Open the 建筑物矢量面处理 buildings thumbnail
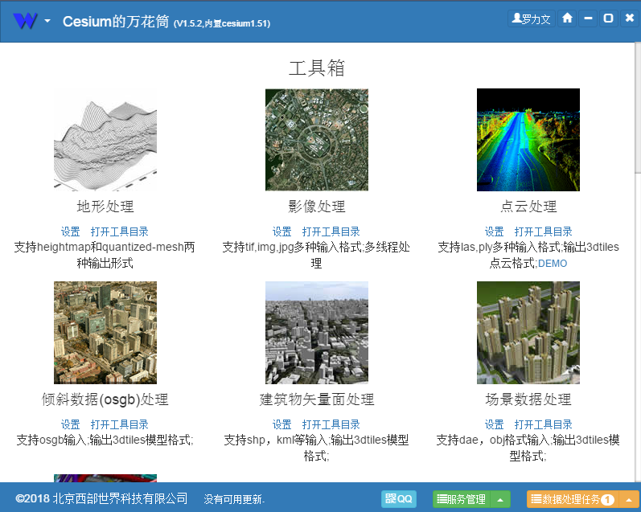 coord(317,333)
